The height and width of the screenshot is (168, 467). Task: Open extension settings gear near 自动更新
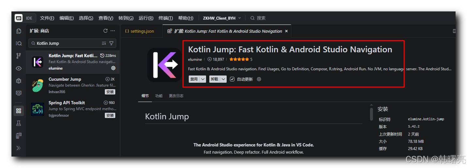(x=259, y=79)
